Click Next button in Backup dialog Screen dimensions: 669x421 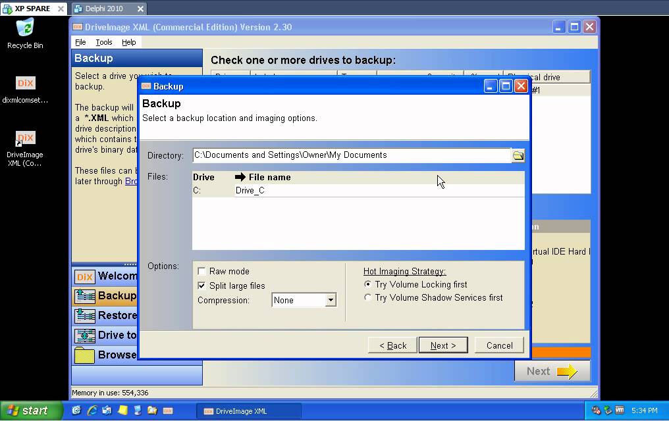click(443, 345)
